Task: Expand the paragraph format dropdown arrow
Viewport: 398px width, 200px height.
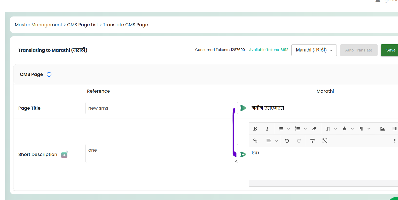Action: (x=369, y=129)
